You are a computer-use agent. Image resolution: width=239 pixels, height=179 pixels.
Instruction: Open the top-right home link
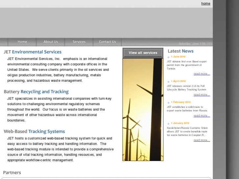tap(205, 4)
